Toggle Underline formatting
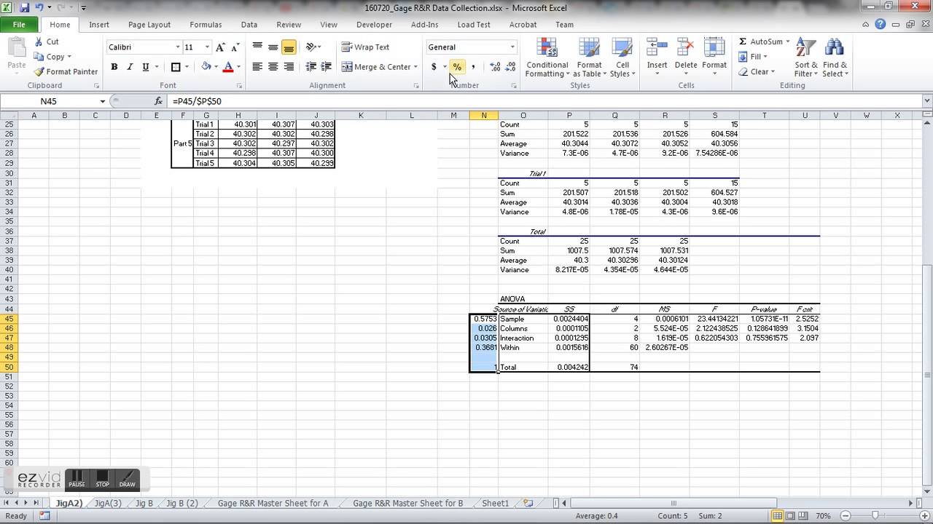The image size is (933, 524). (x=146, y=67)
